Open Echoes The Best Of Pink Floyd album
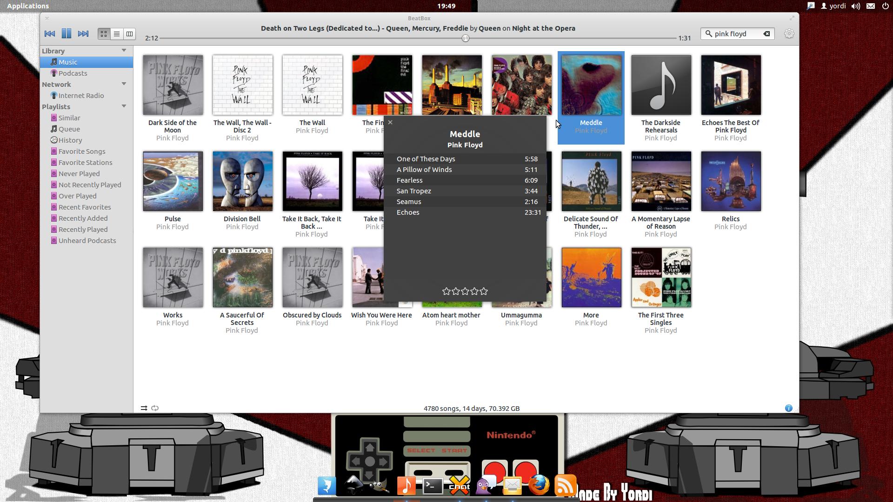 pyautogui.click(x=731, y=85)
